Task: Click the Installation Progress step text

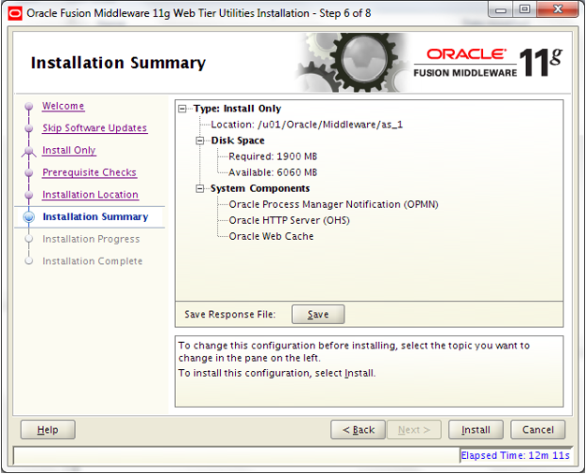Action: [91, 239]
